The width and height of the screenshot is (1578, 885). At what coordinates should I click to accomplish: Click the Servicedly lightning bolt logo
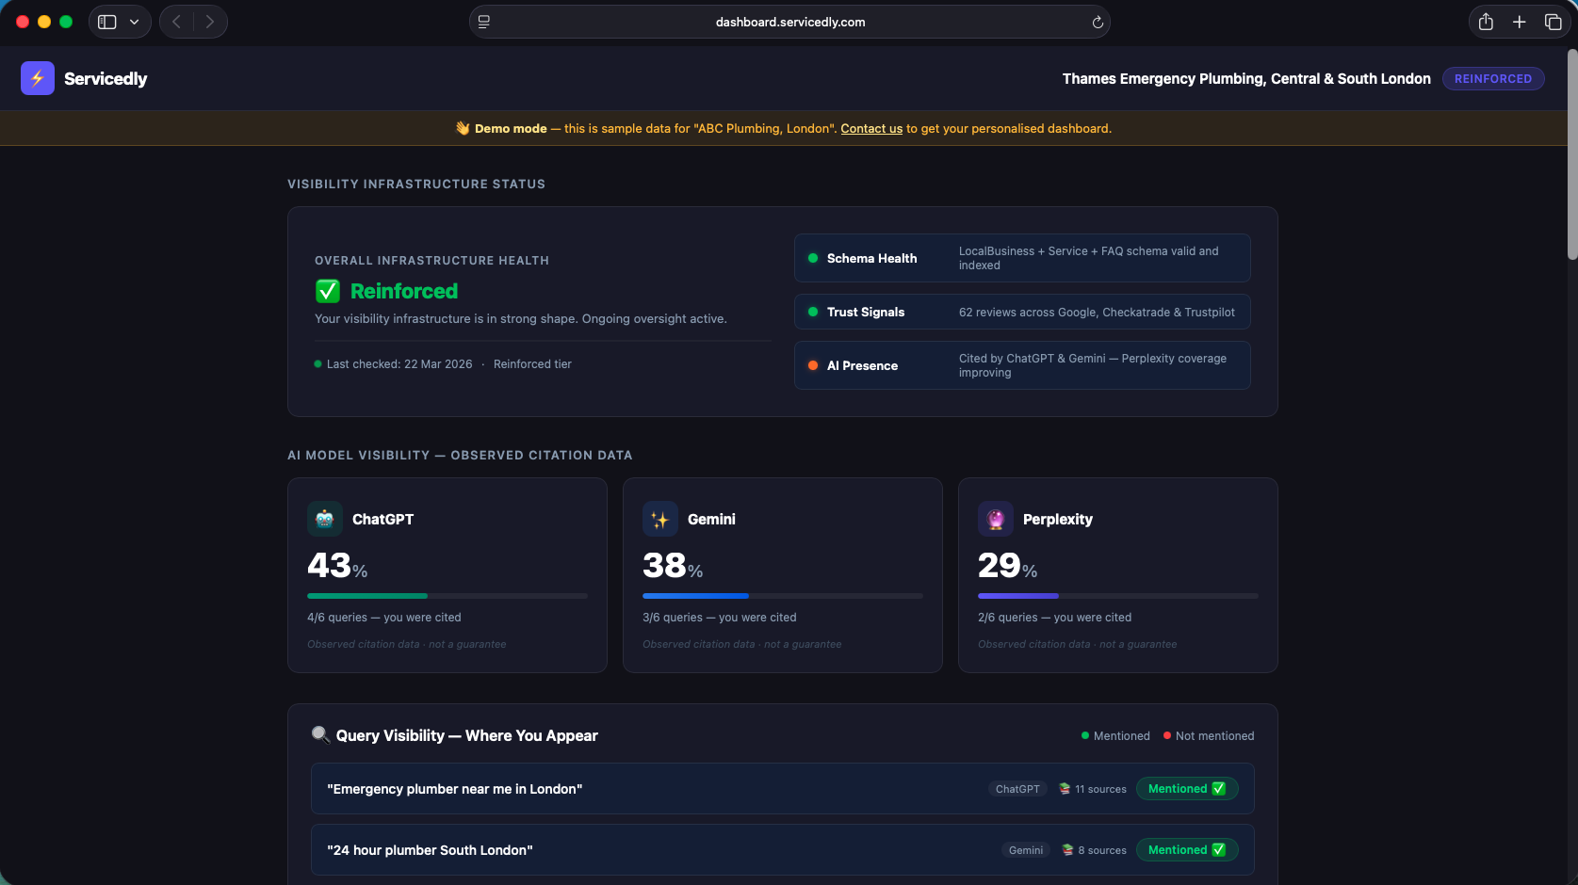click(37, 78)
